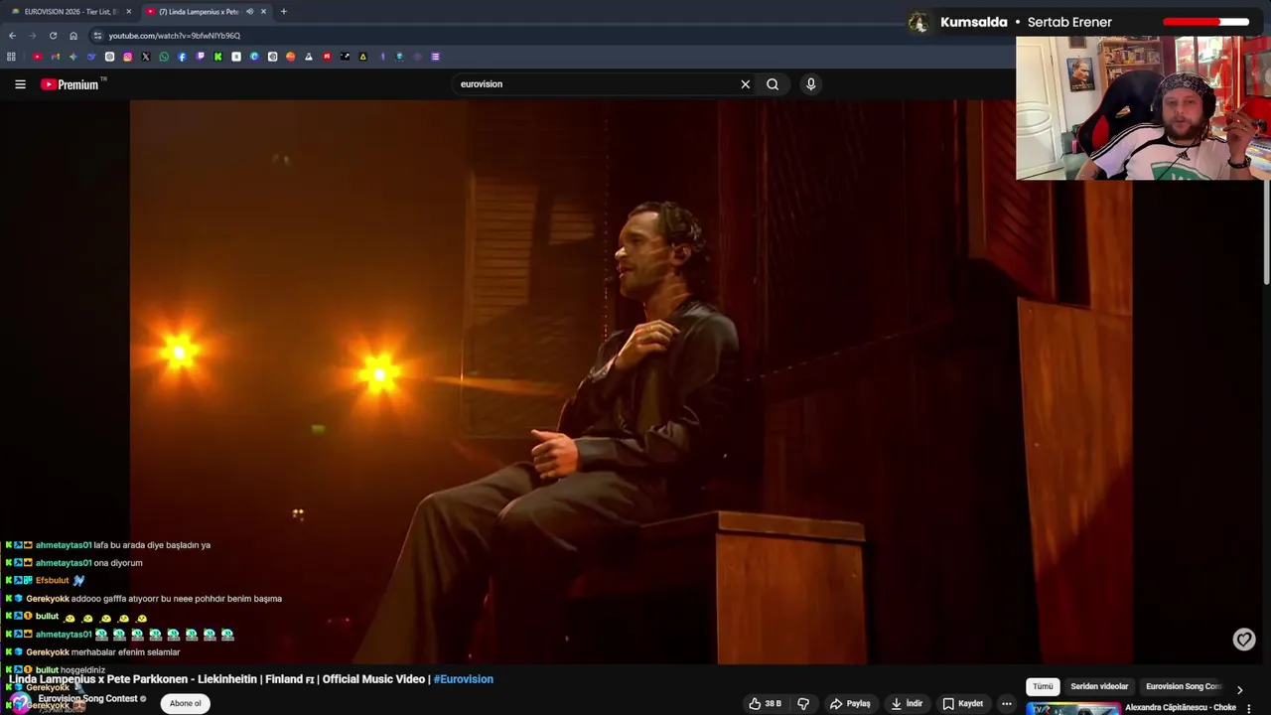Clear the eurovision search text
This screenshot has height=715, width=1271.
745,84
